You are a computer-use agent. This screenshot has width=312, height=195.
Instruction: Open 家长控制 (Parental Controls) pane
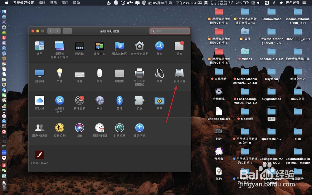click(x=60, y=128)
